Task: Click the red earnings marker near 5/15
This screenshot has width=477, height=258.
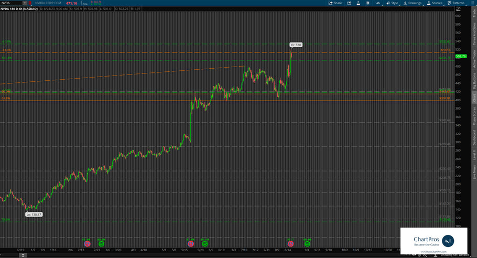Action: point(191,244)
